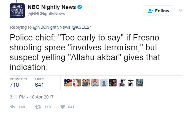
Task: Open the red top hat avatar profile
Action: (95, 83)
